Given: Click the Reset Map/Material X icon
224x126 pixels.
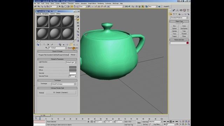Looking at the screenshot, I should [x=48, y=44].
